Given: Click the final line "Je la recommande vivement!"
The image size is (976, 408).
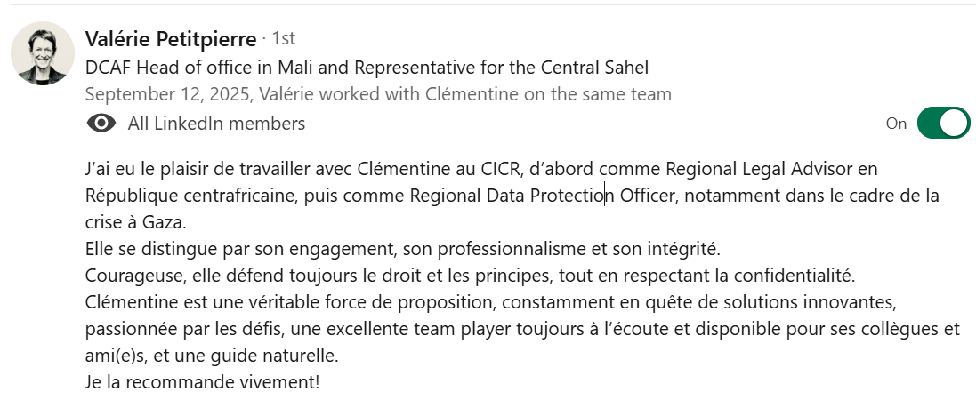Looking at the screenshot, I should pyautogui.click(x=202, y=383).
